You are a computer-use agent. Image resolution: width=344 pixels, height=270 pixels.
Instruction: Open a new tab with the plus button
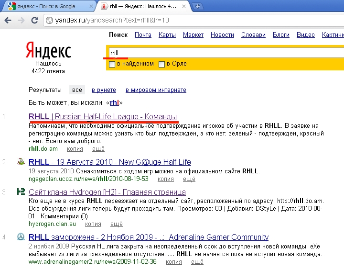coord(198,6)
